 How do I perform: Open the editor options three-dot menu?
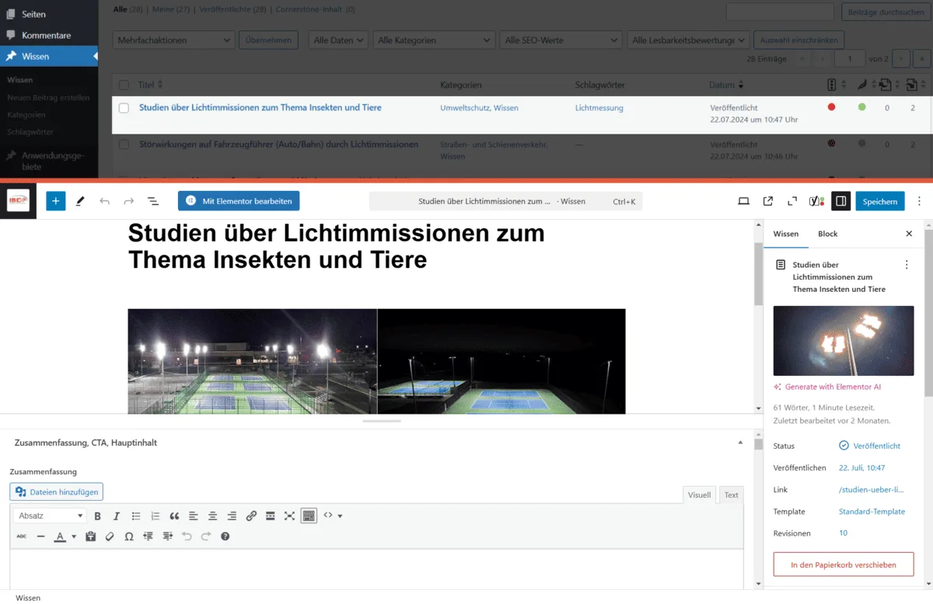coord(920,201)
